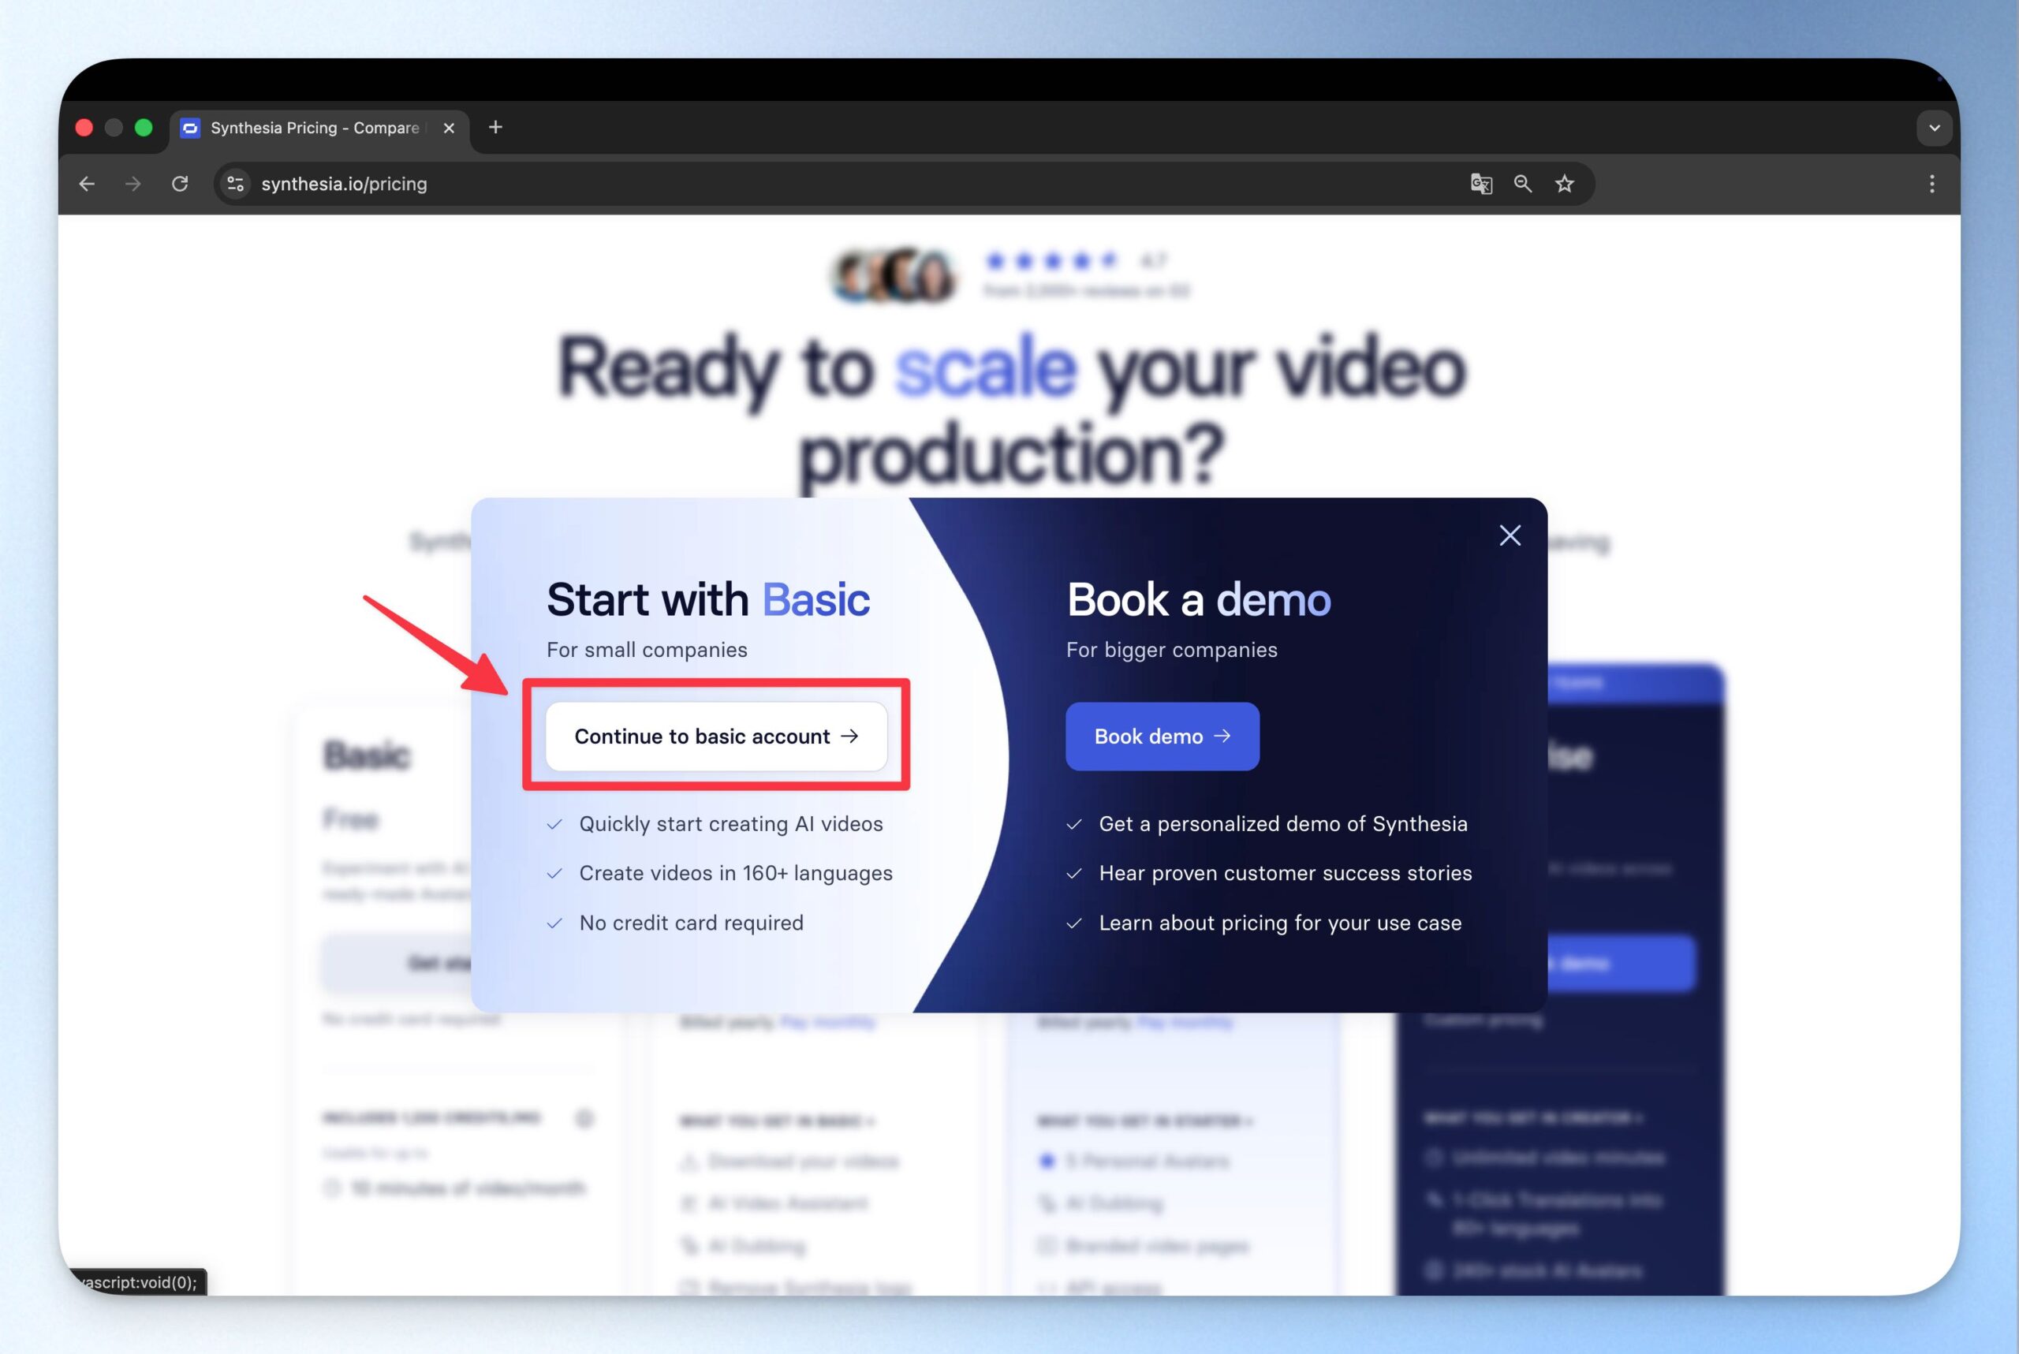Click the No credit card required item
2019x1354 pixels.
pos(690,922)
